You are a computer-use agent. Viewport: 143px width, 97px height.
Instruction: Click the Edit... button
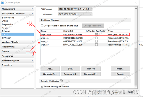[70, 69]
